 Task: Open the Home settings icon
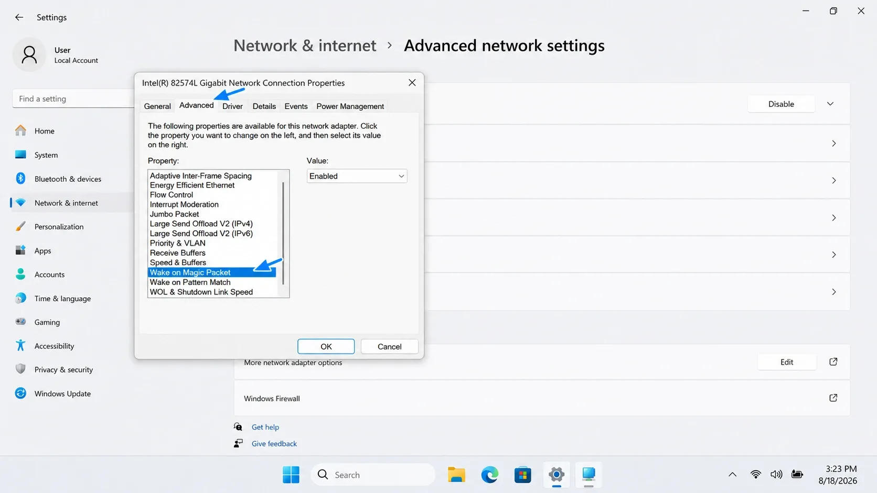(x=20, y=130)
